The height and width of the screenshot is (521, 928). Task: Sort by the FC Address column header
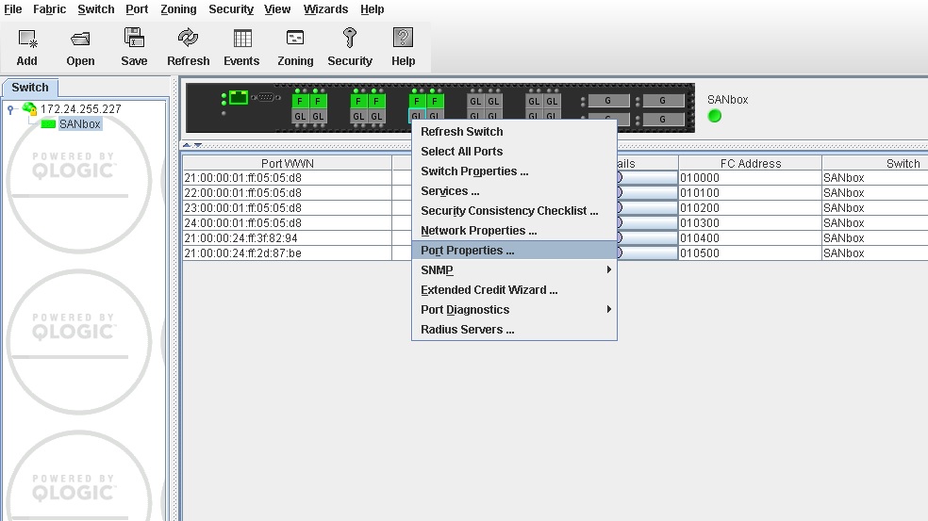click(x=750, y=163)
